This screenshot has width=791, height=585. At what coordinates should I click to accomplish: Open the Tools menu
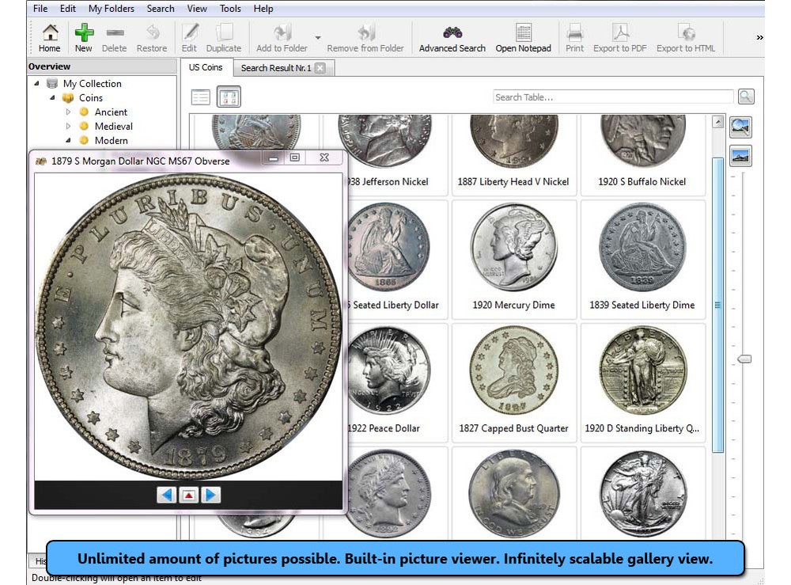click(230, 9)
